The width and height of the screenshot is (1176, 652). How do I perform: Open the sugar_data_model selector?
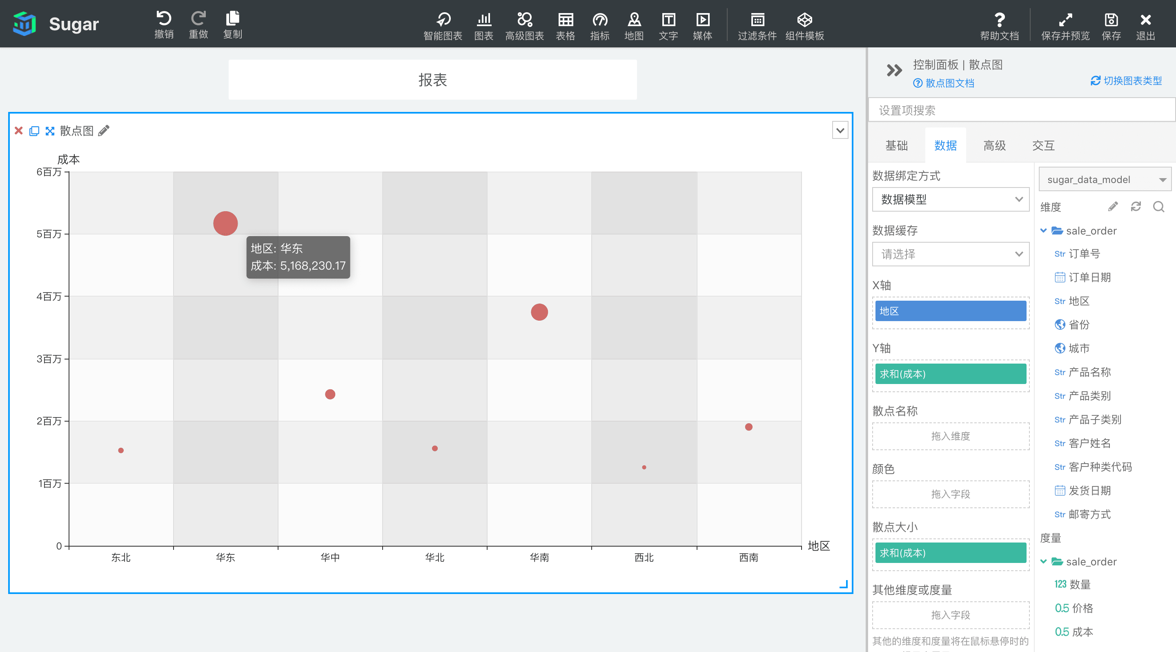1105,179
